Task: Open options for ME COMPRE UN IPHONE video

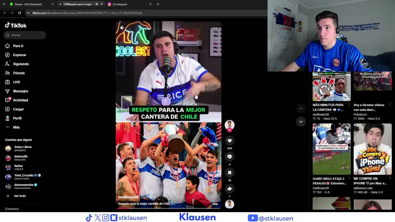Action: (x=390, y=179)
